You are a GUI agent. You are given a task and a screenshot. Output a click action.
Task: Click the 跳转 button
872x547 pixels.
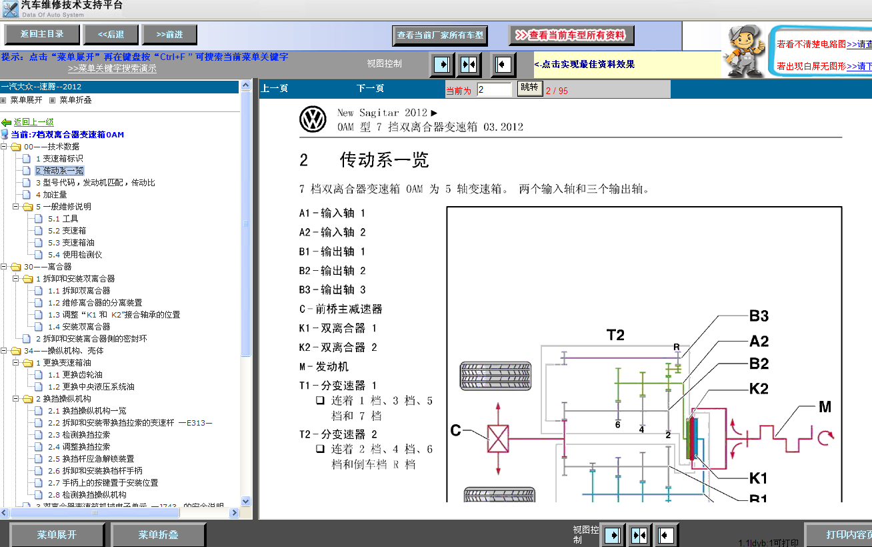point(529,88)
